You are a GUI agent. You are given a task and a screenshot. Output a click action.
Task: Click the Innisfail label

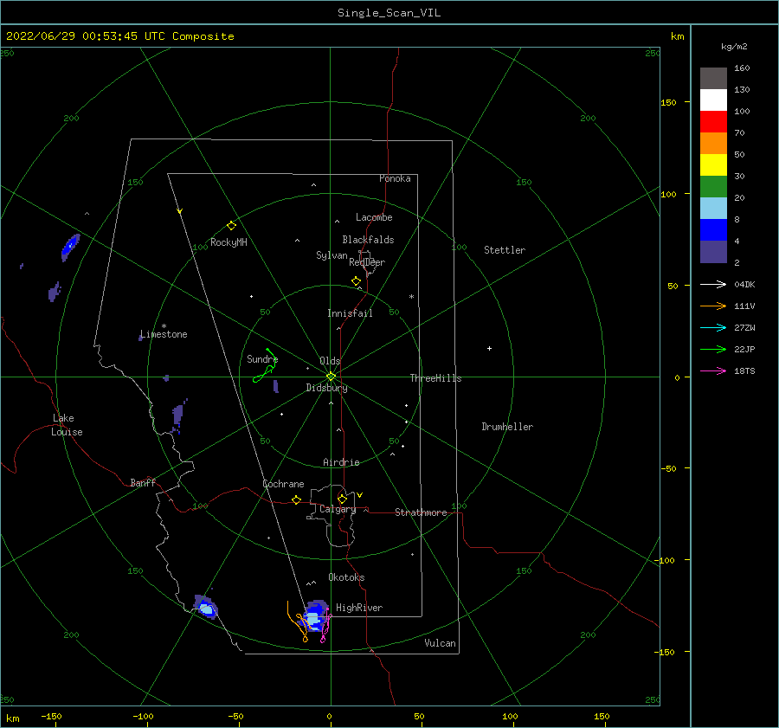tap(350, 313)
